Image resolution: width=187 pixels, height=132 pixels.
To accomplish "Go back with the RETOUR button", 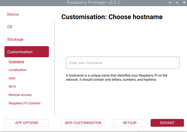I will point(129,123).
